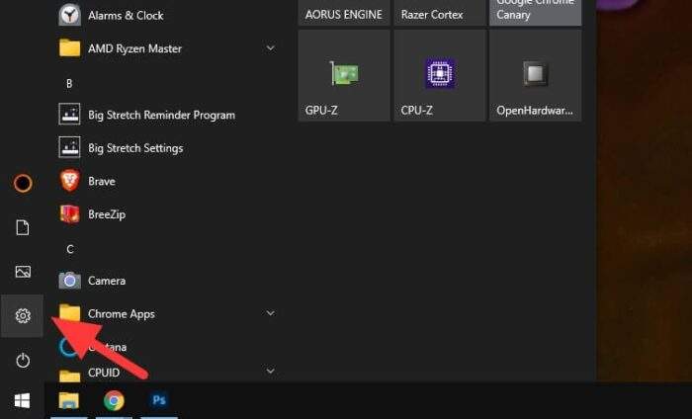692x419 pixels.
Task: Open the Power options button
Action: point(23,361)
